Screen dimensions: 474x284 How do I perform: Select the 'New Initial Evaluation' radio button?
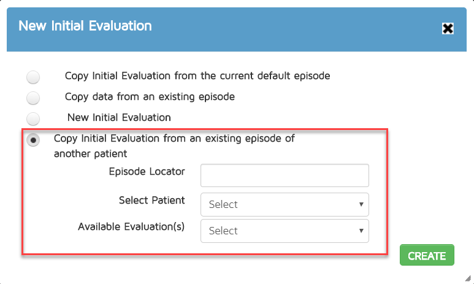[x=33, y=118]
